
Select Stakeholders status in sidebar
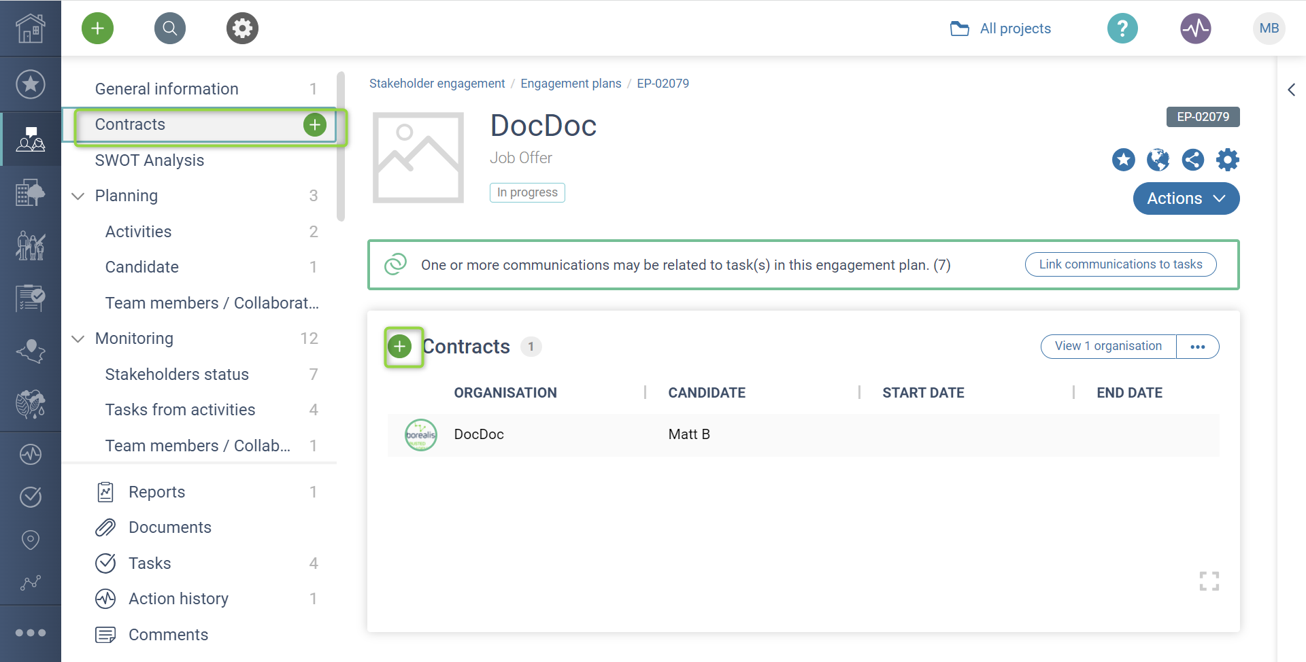[x=177, y=374]
